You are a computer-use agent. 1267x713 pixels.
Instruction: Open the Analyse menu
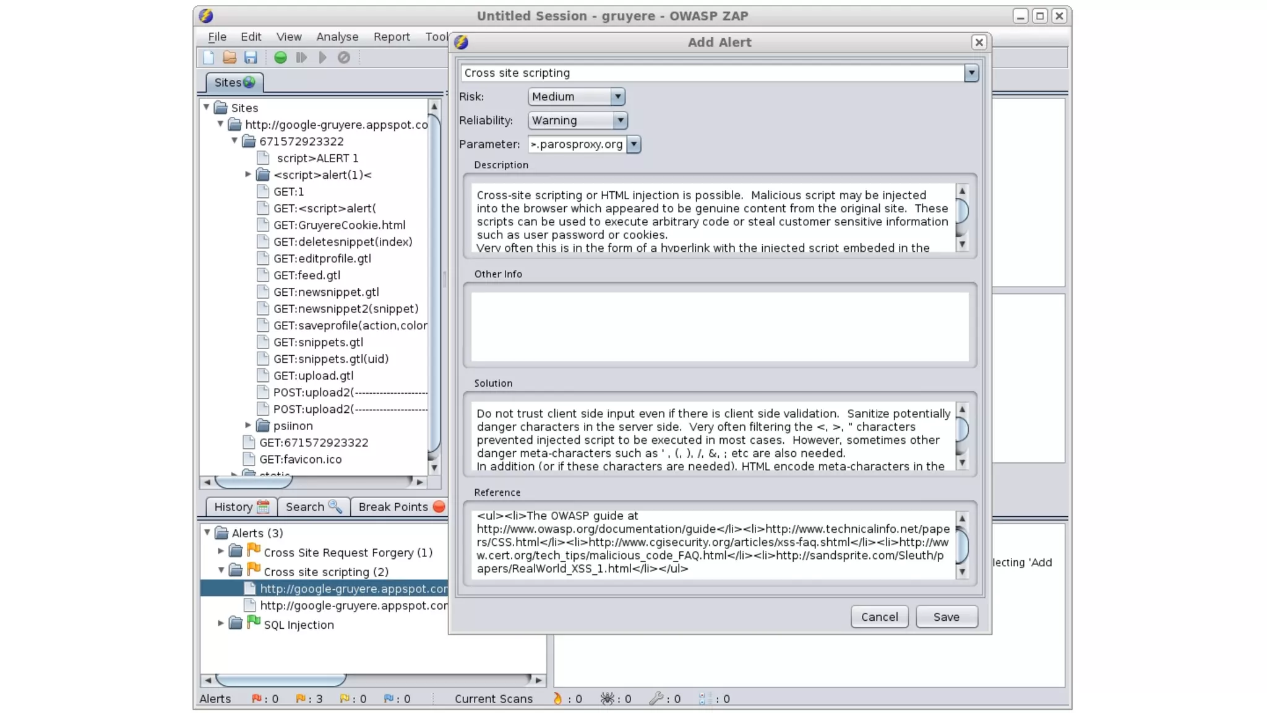pos(337,37)
